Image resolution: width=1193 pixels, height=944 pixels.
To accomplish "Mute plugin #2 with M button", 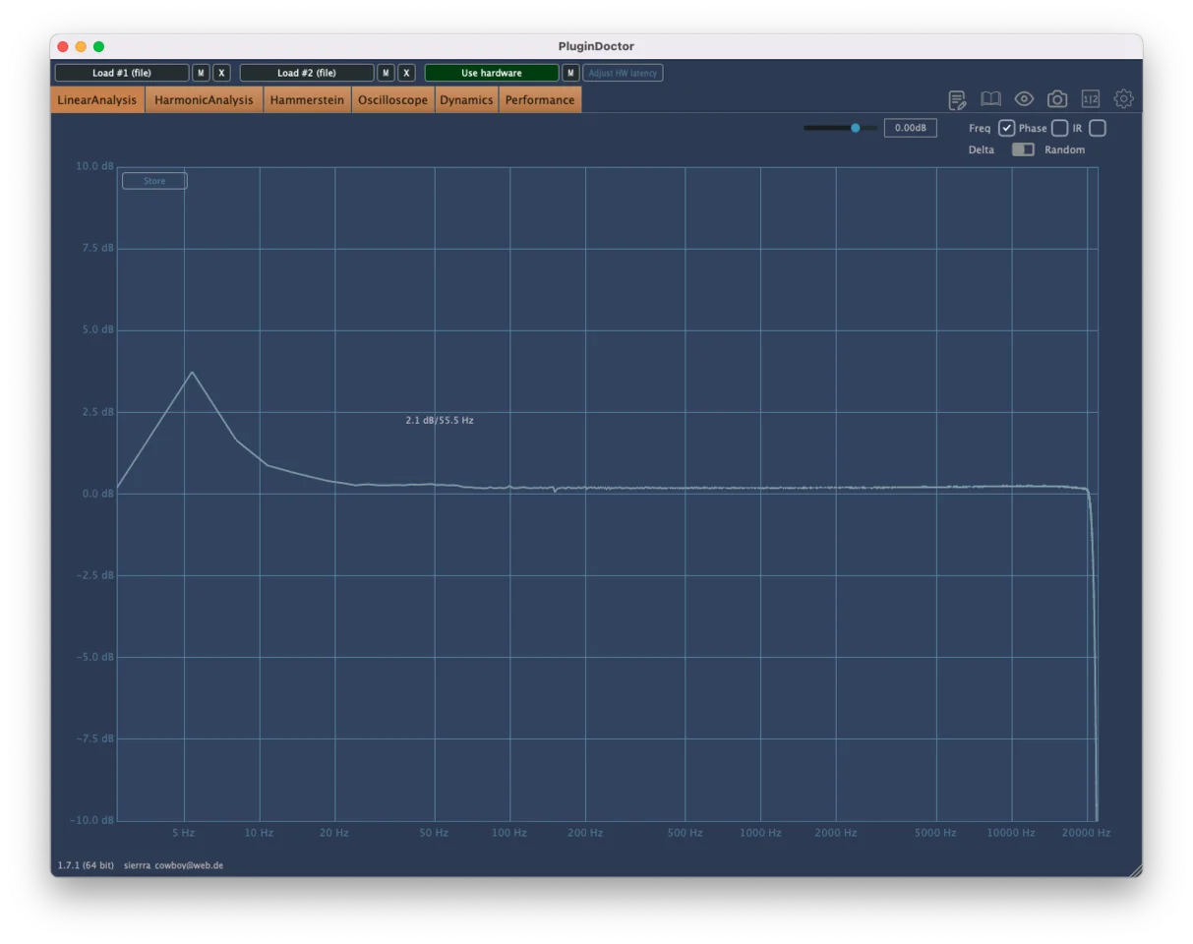I will 386,73.
